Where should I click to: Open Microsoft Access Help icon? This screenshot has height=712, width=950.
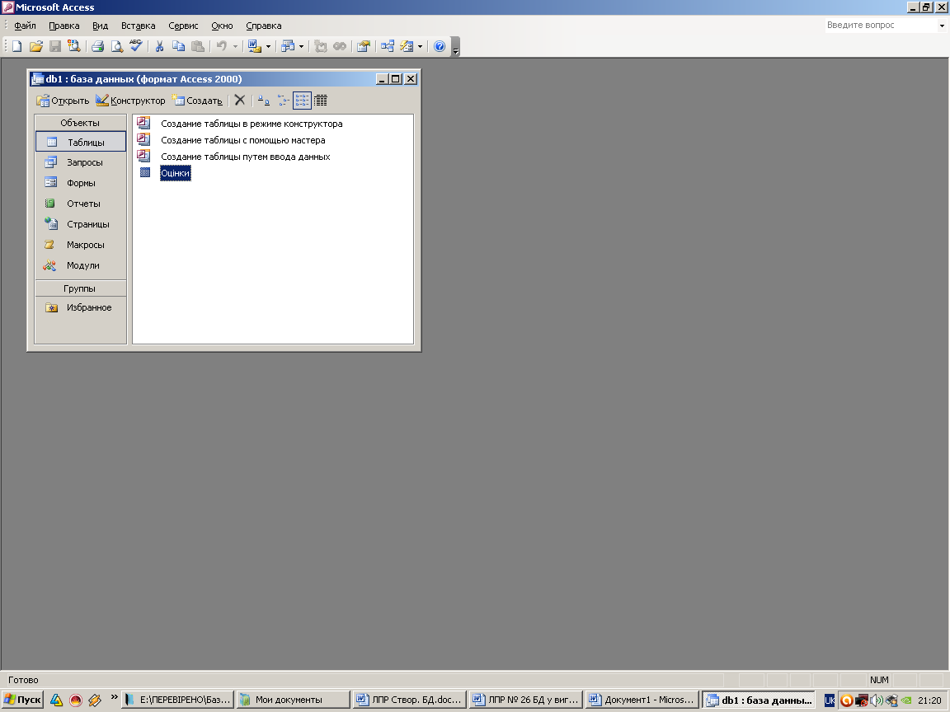tap(440, 46)
